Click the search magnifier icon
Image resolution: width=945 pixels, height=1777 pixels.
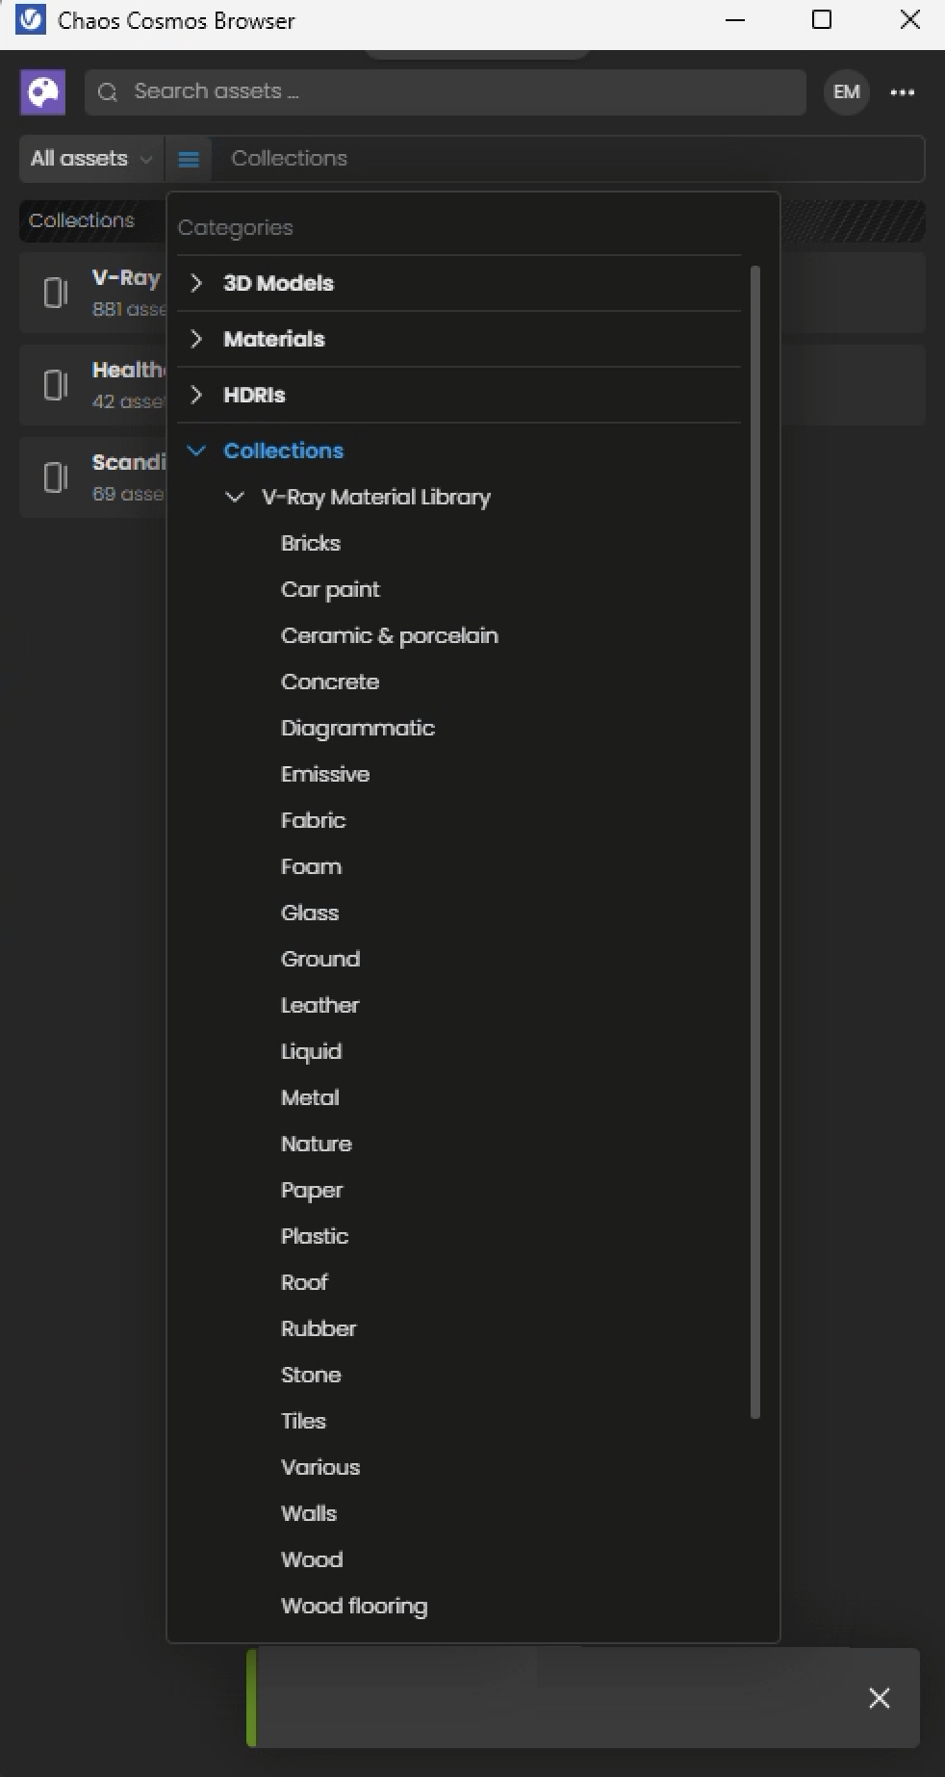click(x=108, y=92)
